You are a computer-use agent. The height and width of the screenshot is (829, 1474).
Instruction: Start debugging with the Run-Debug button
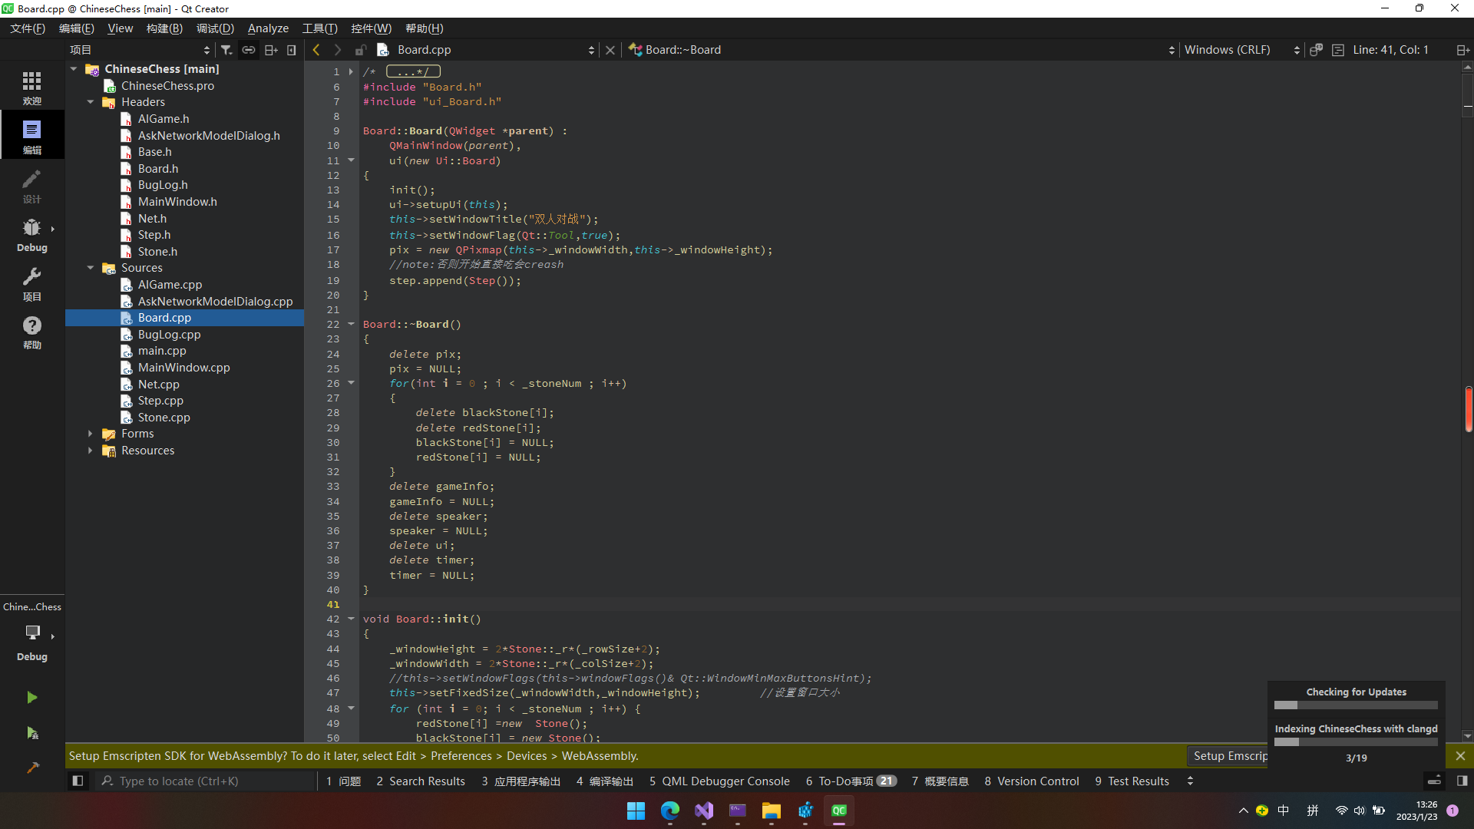[31, 733]
